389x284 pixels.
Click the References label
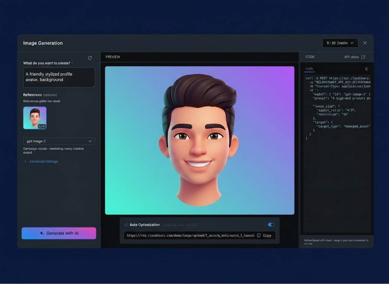point(33,95)
